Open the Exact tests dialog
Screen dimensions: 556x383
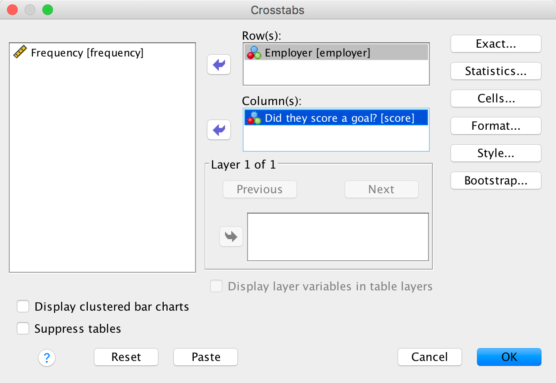pos(496,44)
